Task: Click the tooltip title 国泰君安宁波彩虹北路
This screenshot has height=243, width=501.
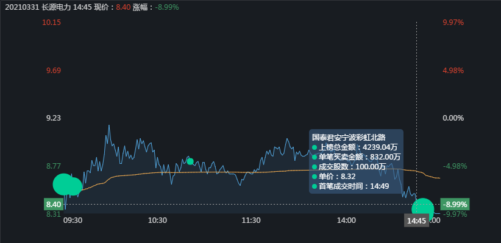Action: 349,137
